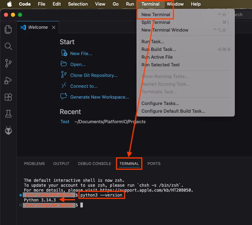The image size is (252, 225).
Task: Click the '~/Documents/PlatformIO/Projects' path text
Action: tap(110, 122)
